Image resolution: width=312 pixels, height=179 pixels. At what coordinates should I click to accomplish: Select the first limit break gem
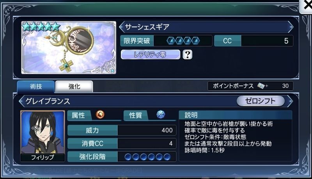coord(171,41)
